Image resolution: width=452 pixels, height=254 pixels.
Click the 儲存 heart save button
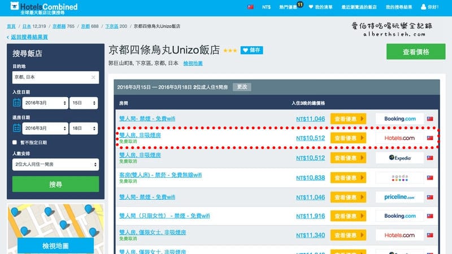[x=251, y=50]
